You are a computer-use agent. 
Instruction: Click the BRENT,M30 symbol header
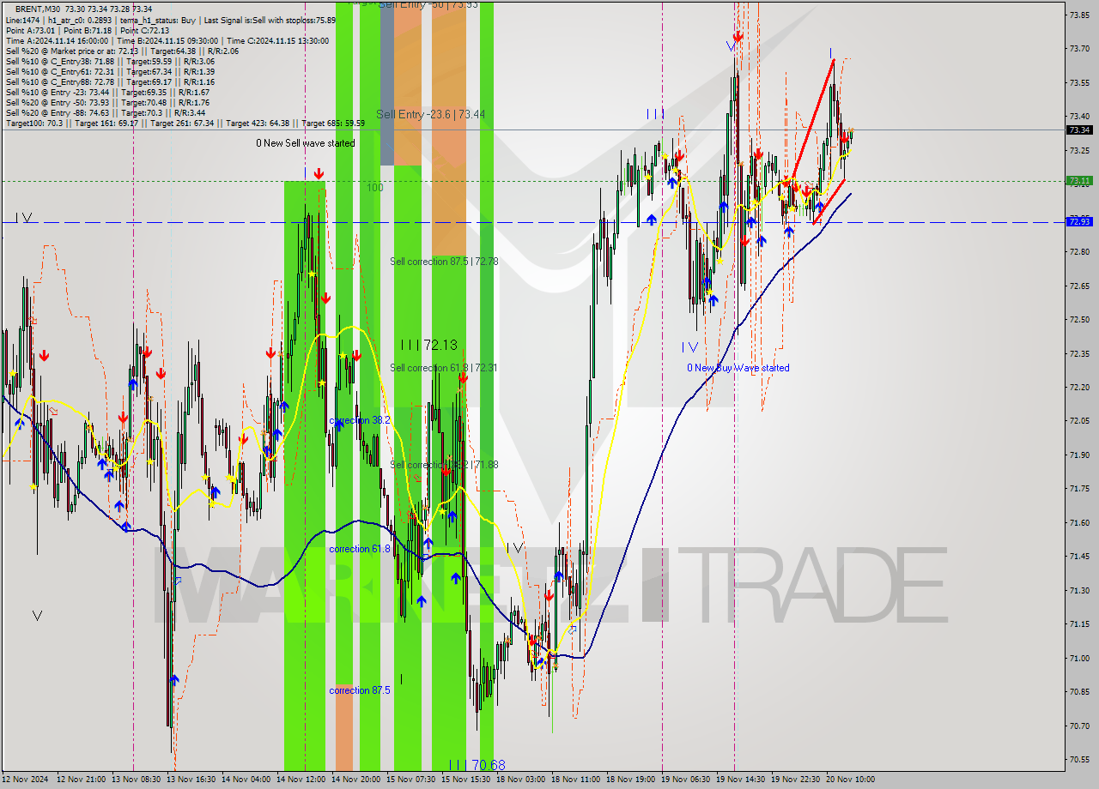(84, 8)
